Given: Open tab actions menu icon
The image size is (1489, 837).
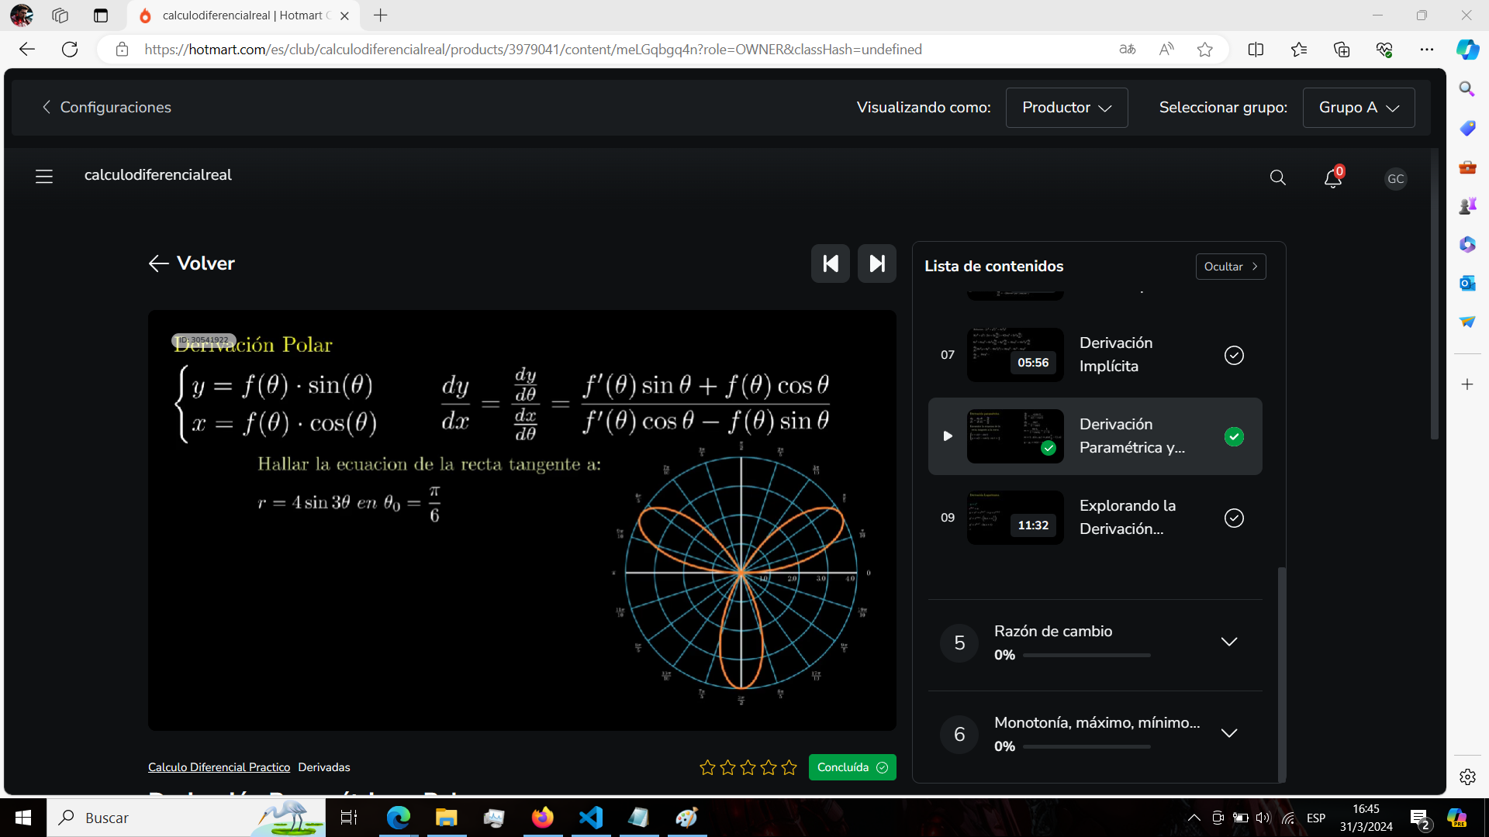Looking at the screenshot, I should click(101, 15).
